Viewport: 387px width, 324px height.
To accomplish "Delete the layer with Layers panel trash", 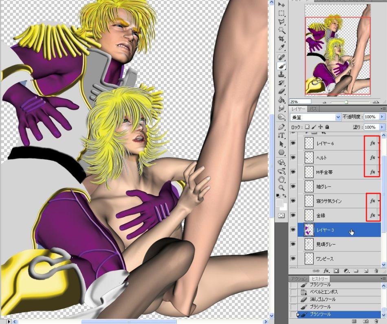I will (x=376, y=271).
